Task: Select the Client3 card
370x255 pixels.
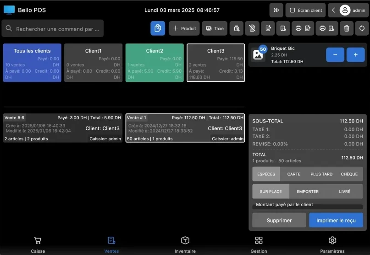Action: click(x=215, y=63)
